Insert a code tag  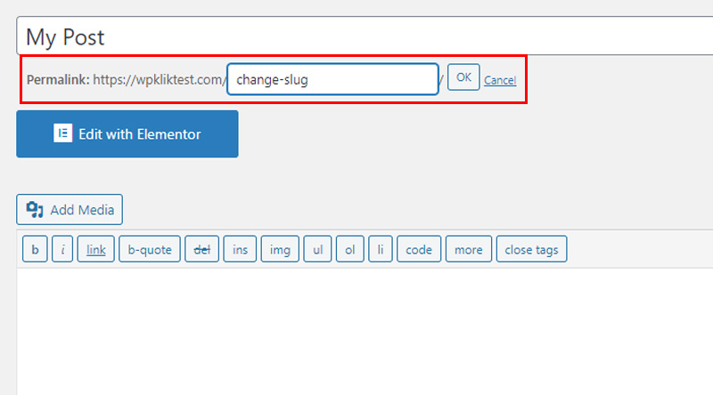pos(419,249)
